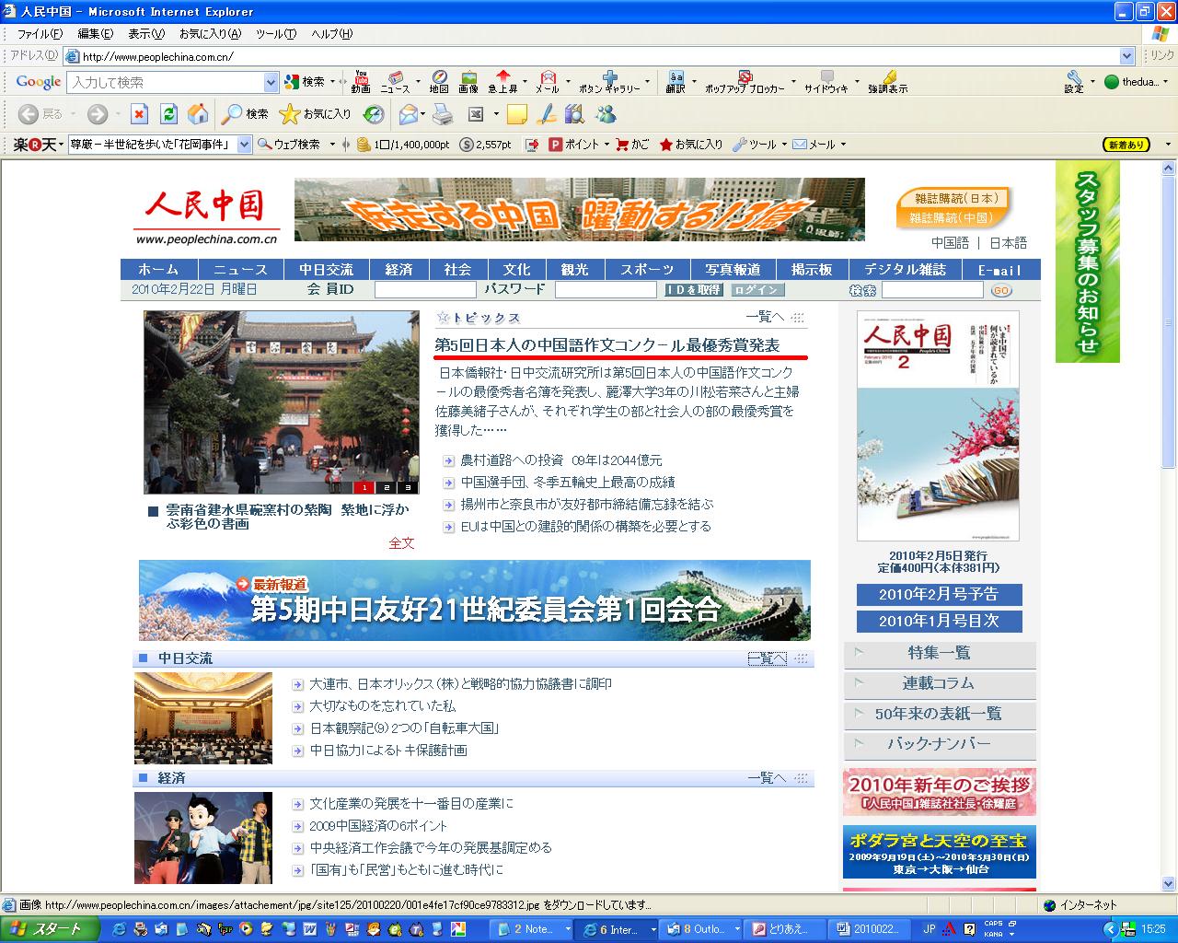
Task: Click the IDを取得 button
Action: (x=694, y=290)
